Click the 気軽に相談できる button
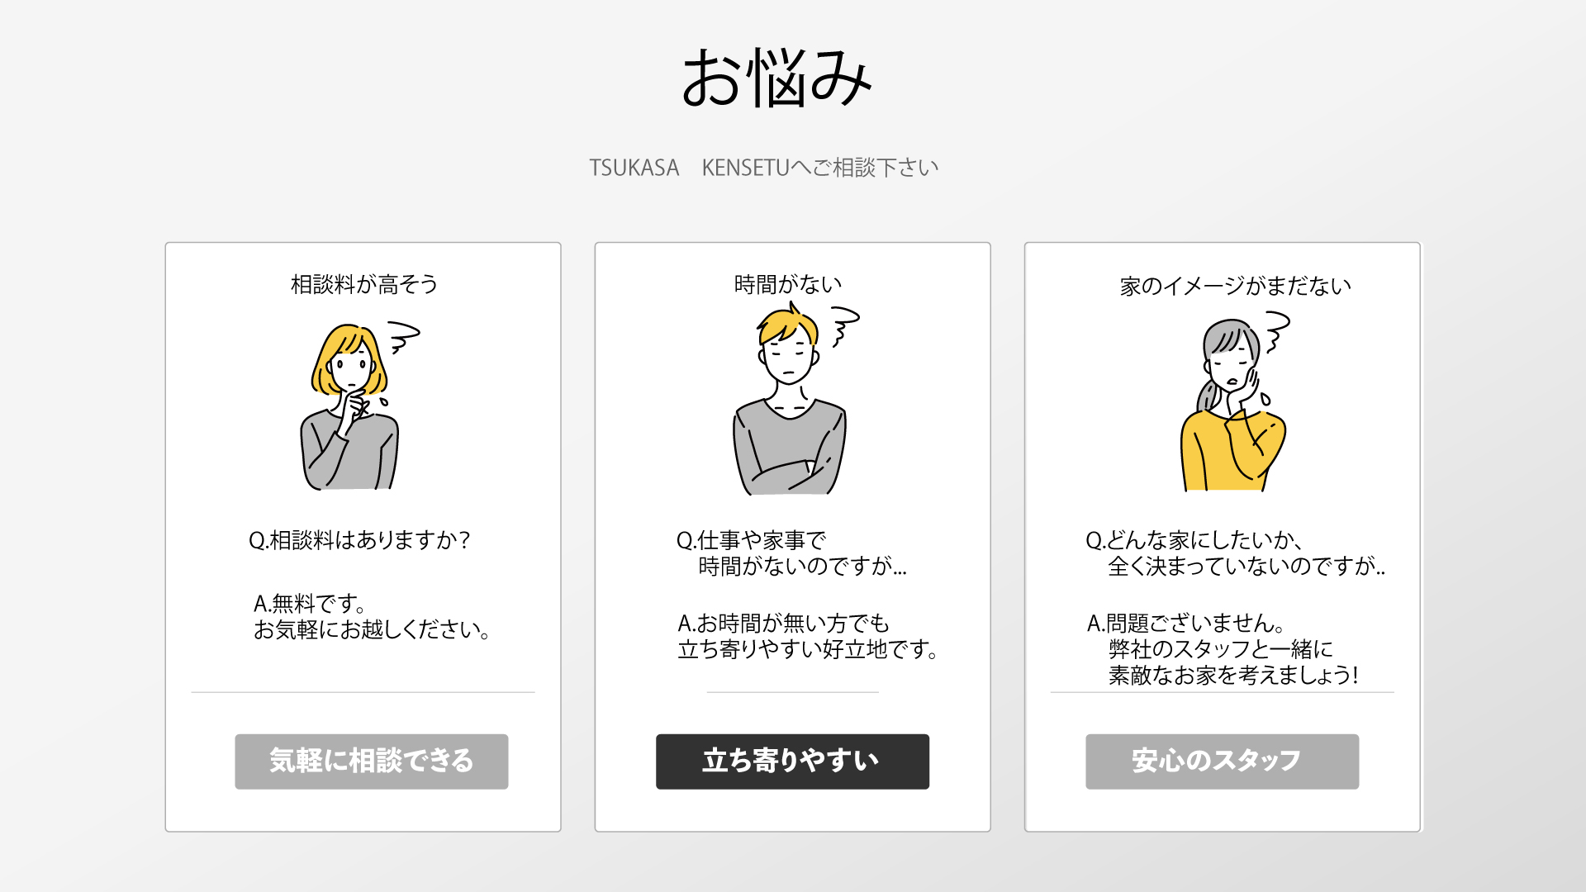This screenshot has height=892, width=1586. (372, 762)
